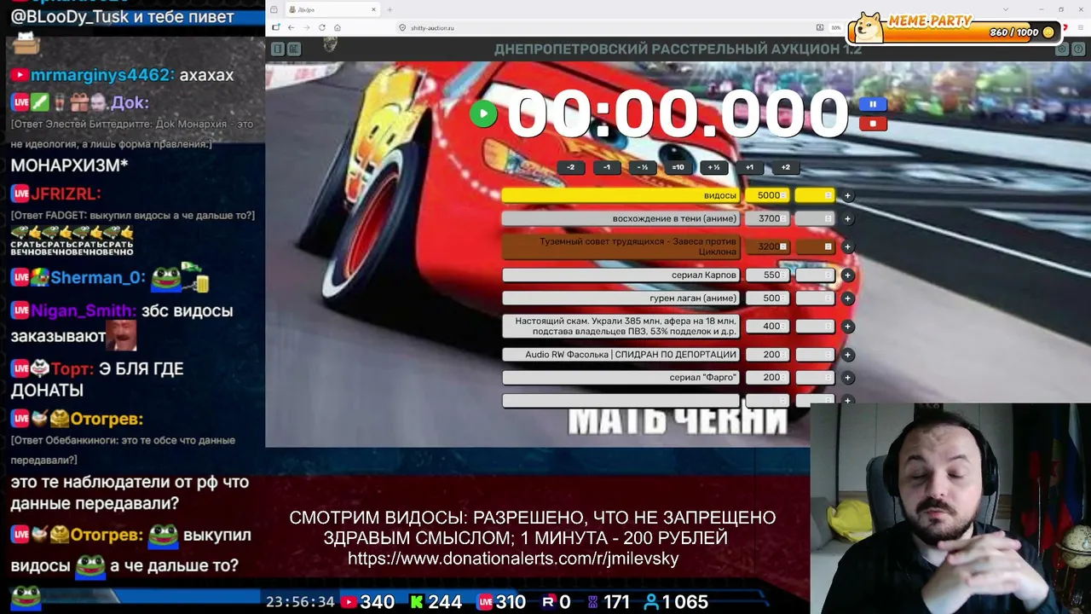Click the "860 / 1000" Meme Party counter
1091x614 pixels.
click(x=1014, y=32)
